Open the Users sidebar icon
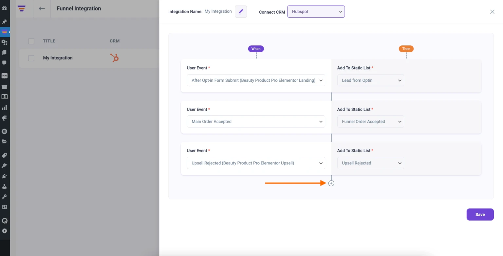This screenshot has width=503, height=256. click(5, 186)
